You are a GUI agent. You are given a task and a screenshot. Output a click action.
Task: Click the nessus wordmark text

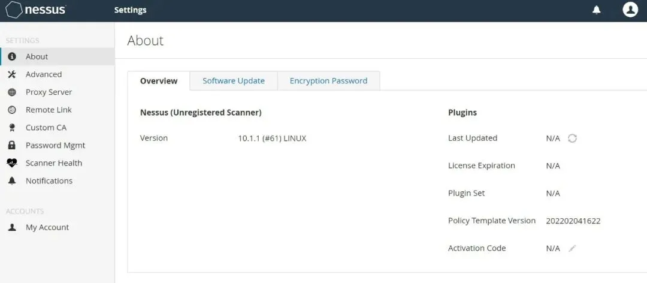pos(46,10)
